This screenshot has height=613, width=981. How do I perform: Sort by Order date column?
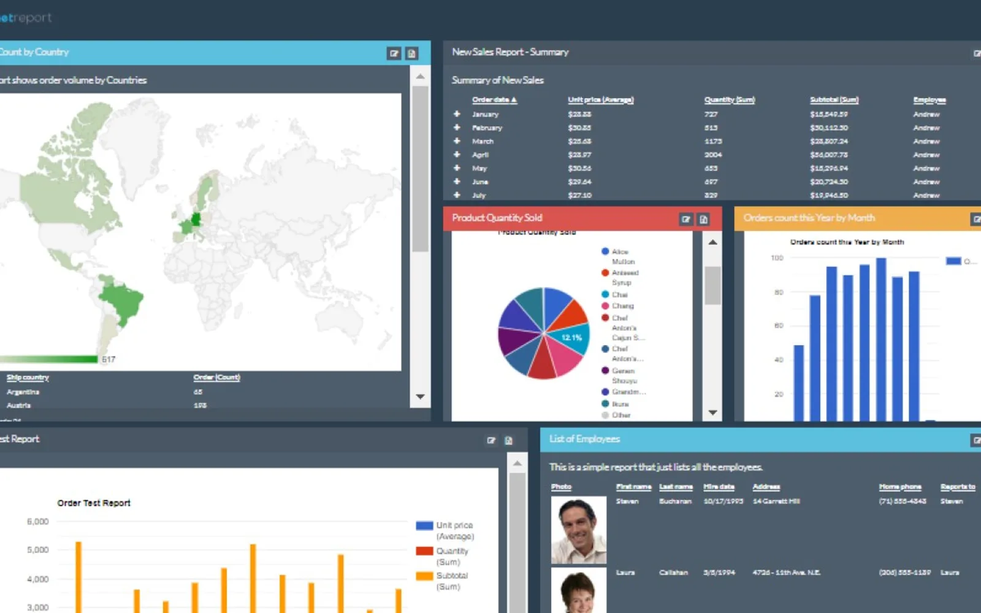494,100
